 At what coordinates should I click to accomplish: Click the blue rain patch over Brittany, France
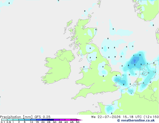[110, 109]
